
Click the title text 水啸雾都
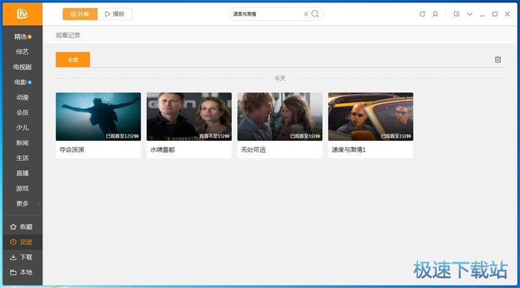click(163, 150)
